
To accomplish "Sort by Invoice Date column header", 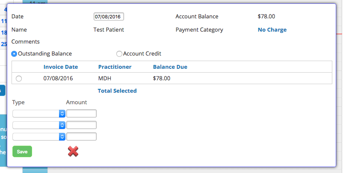I will point(61,67).
